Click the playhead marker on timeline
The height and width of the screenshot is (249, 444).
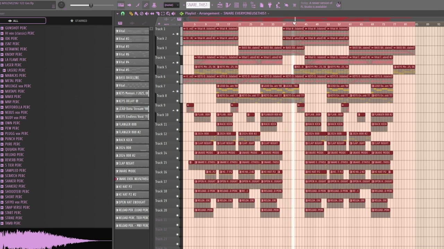[295, 23]
